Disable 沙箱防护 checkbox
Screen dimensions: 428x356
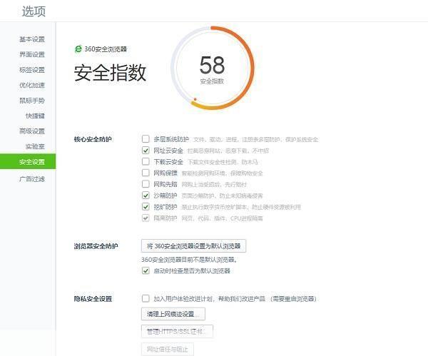(x=146, y=195)
